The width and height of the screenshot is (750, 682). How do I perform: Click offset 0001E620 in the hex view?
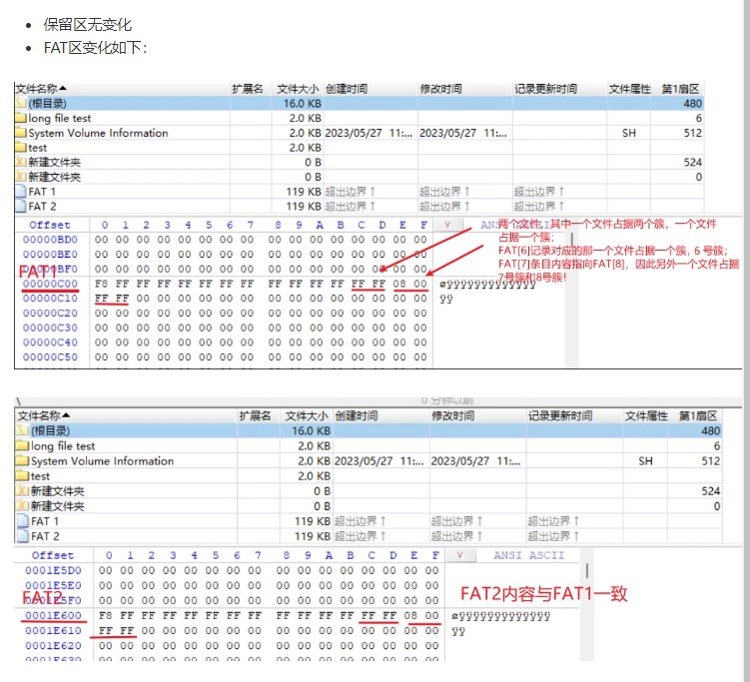pos(53,646)
